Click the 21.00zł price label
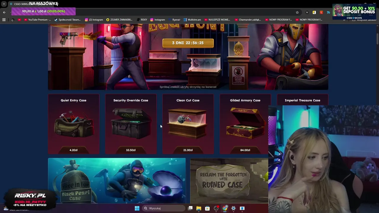 pos(188,150)
